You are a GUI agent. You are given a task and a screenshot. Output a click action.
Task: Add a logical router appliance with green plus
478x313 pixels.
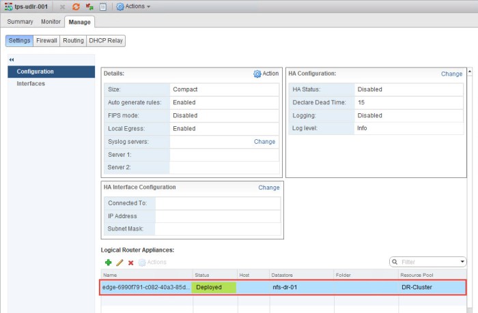pyautogui.click(x=108, y=262)
